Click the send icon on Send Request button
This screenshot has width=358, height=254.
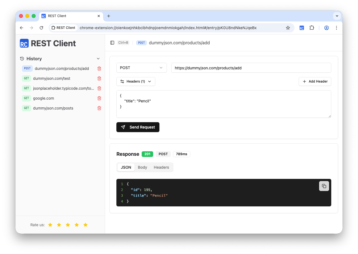click(123, 127)
